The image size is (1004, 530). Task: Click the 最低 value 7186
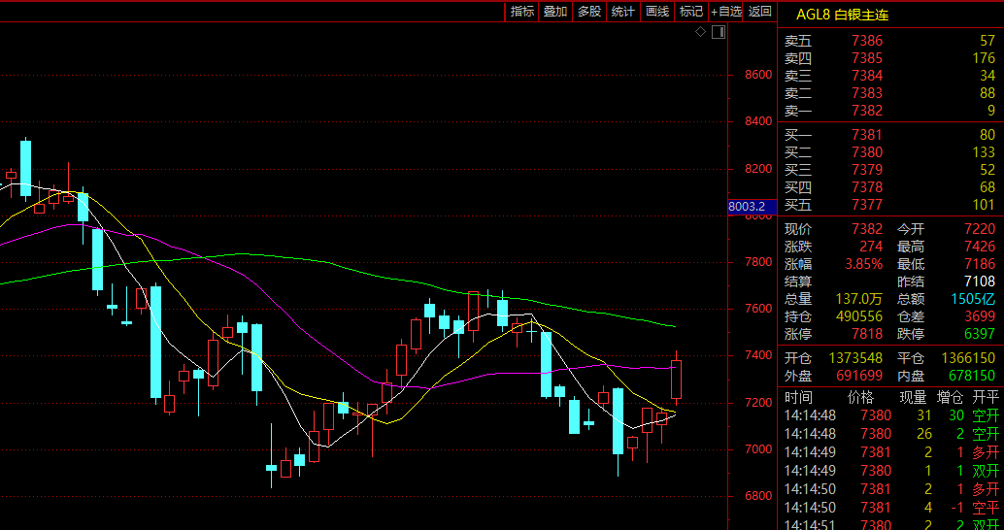coord(980,264)
